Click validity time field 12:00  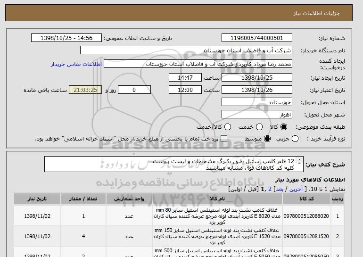pos(185,90)
